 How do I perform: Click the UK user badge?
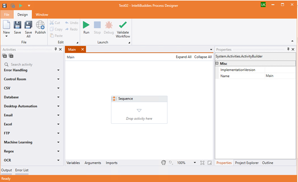[263, 5]
